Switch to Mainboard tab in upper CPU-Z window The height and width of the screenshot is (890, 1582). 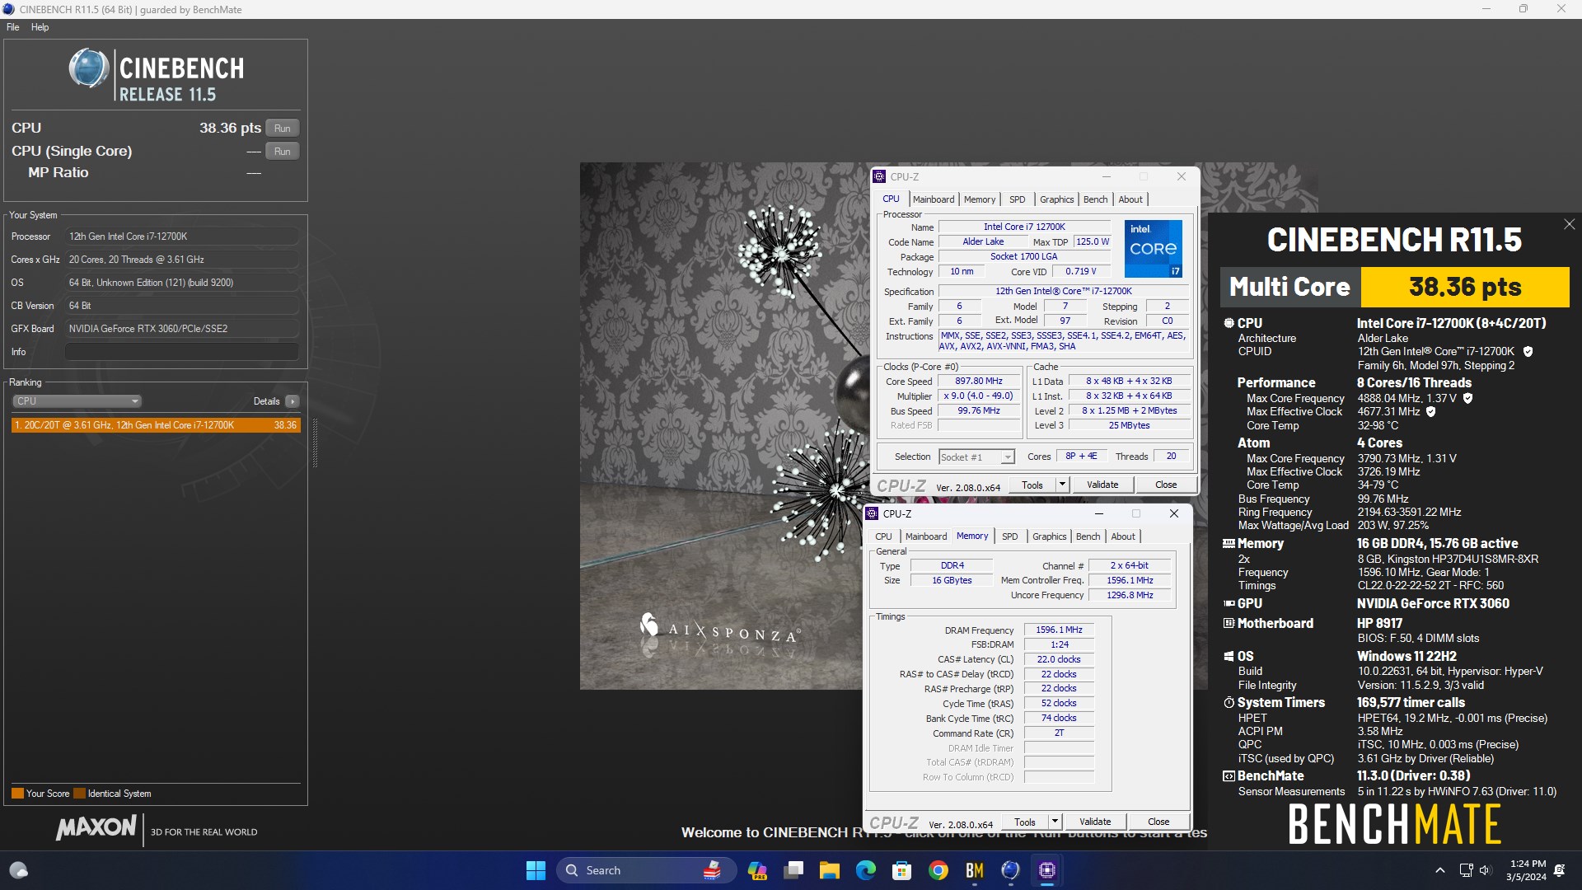[x=934, y=199]
